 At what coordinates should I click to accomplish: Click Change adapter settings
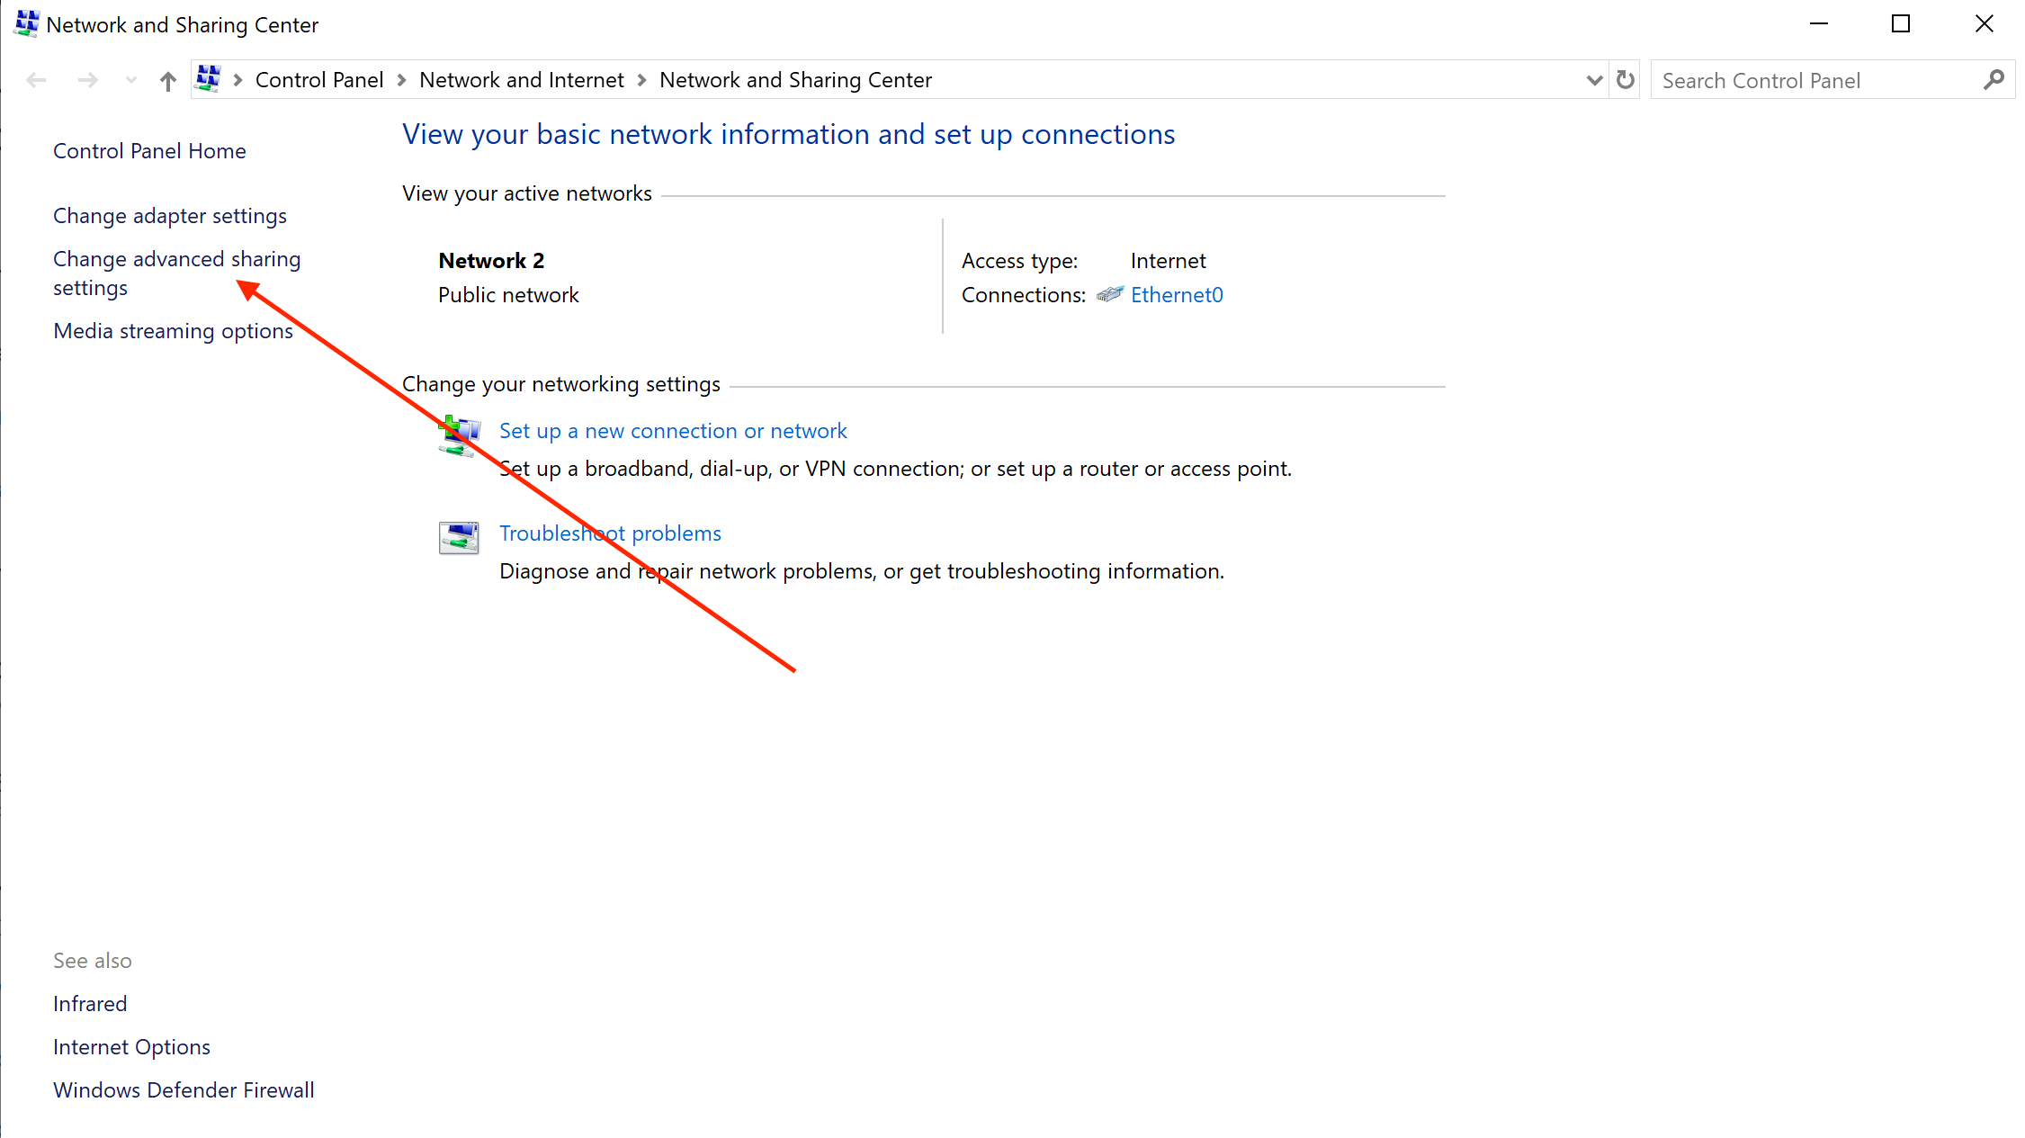click(169, 215)
